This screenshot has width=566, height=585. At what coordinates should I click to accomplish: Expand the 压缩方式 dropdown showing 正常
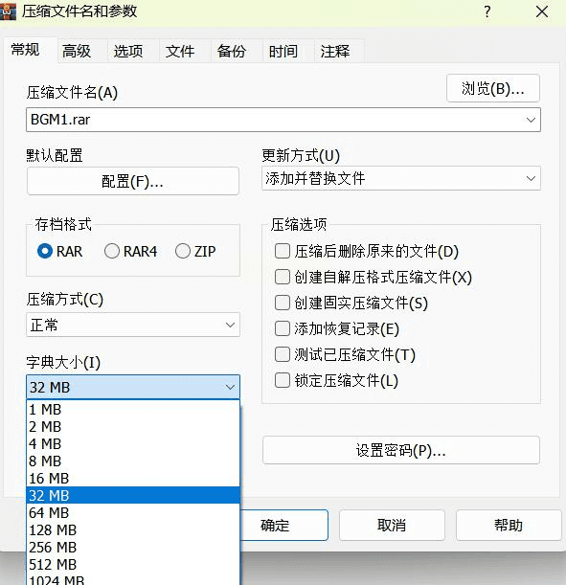(x=133, y=325)
